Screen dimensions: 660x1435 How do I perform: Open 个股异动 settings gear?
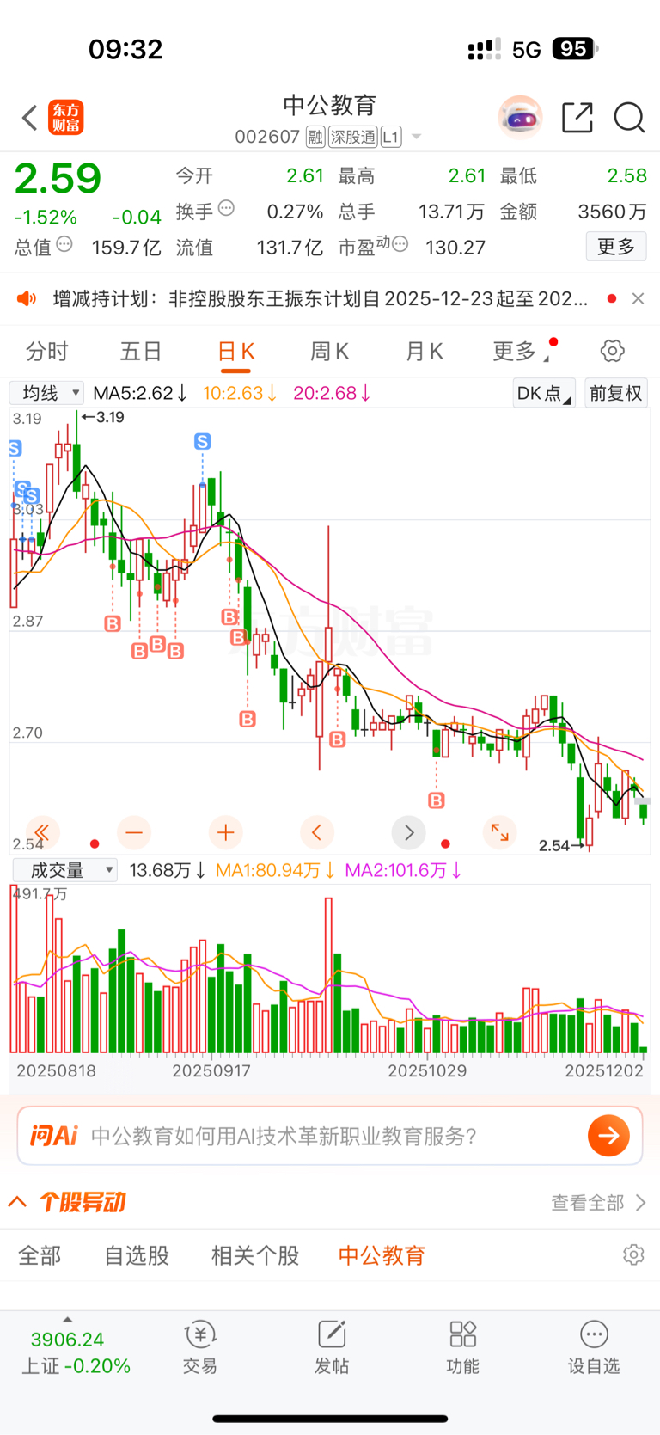[633, 1255]
